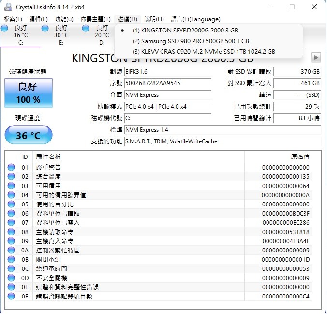Image resolution: width=327 pixels, height=314 pixels.
Task: Click status orb for 關閉電源 row
Action: coord(11,259)
